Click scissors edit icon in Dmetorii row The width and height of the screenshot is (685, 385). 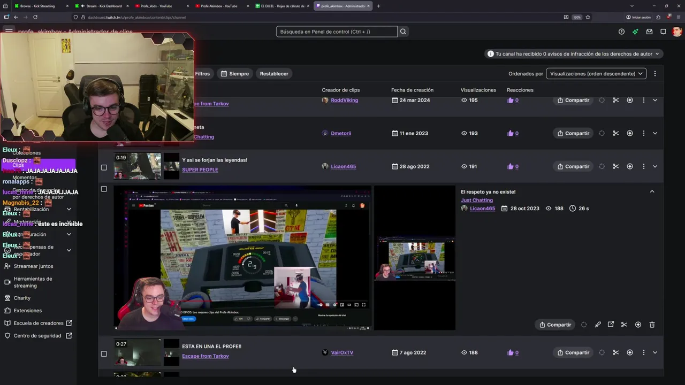click(615, 133)
